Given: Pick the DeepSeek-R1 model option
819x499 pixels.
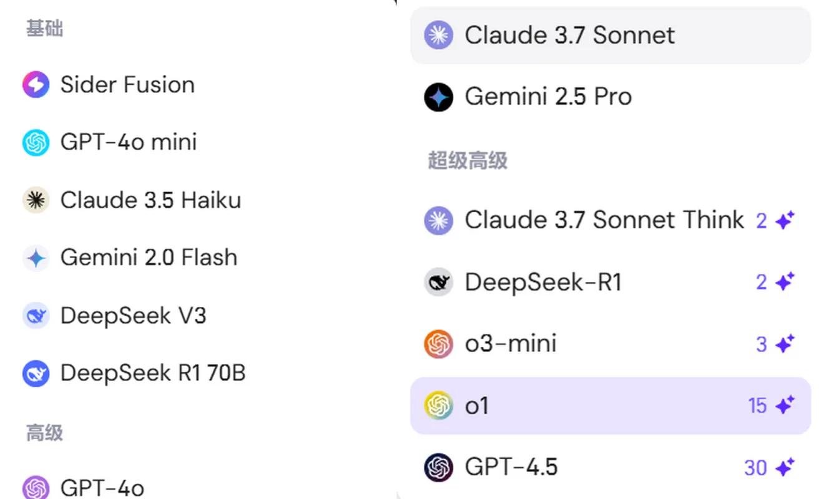Looking at the screenshot, I should 543,283.
